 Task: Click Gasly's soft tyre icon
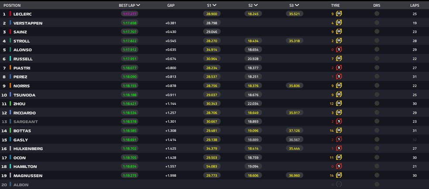(339, 139)
